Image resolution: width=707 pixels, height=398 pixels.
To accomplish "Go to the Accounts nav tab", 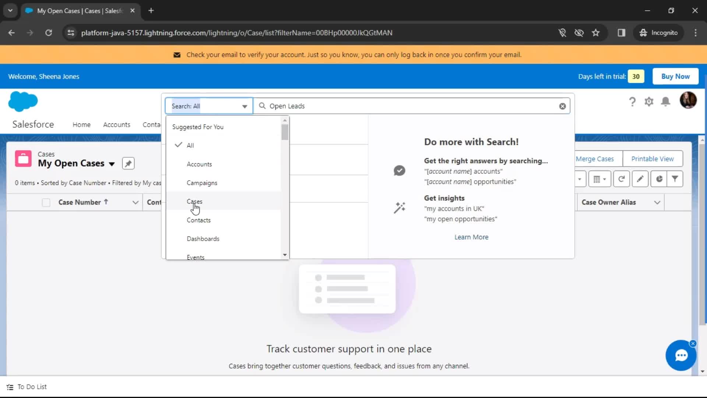I will 116,125.
